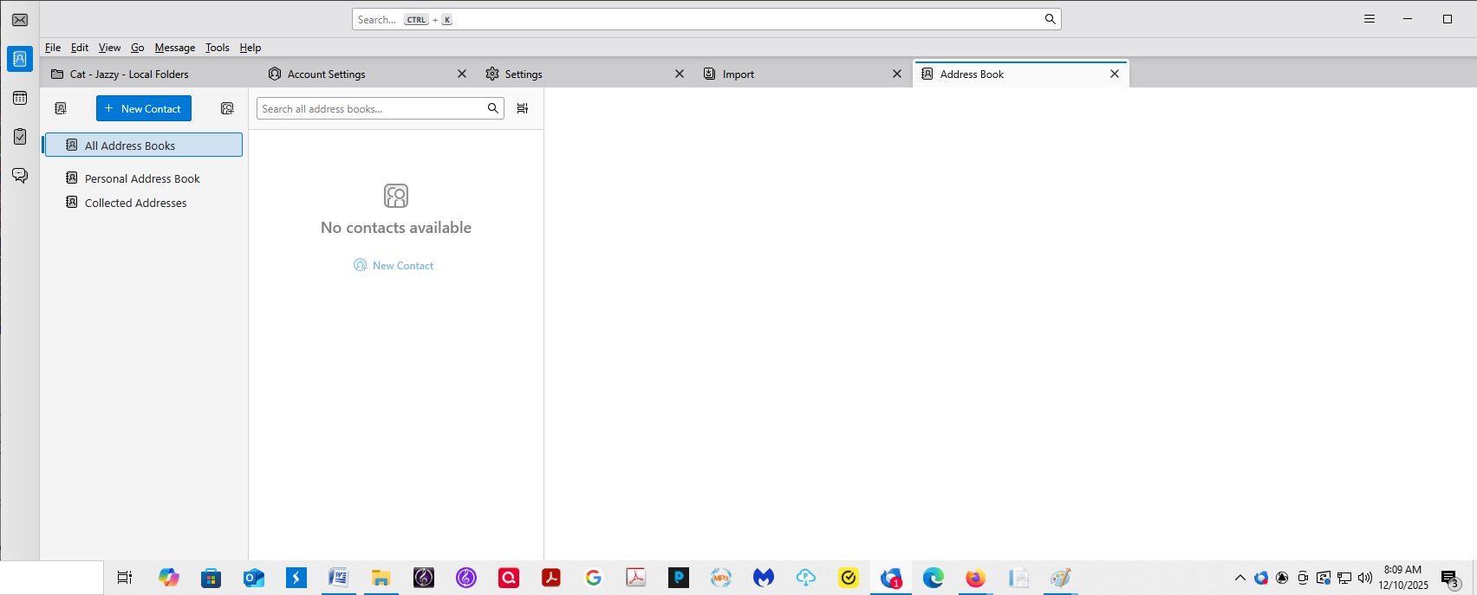
Task: Open the taskbar clock and date
Action: tap(1403, 578)
